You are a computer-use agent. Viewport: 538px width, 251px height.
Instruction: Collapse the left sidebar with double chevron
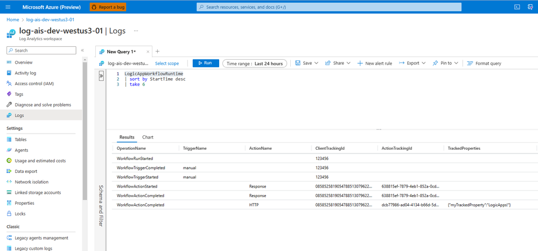(x=82, y=51)
